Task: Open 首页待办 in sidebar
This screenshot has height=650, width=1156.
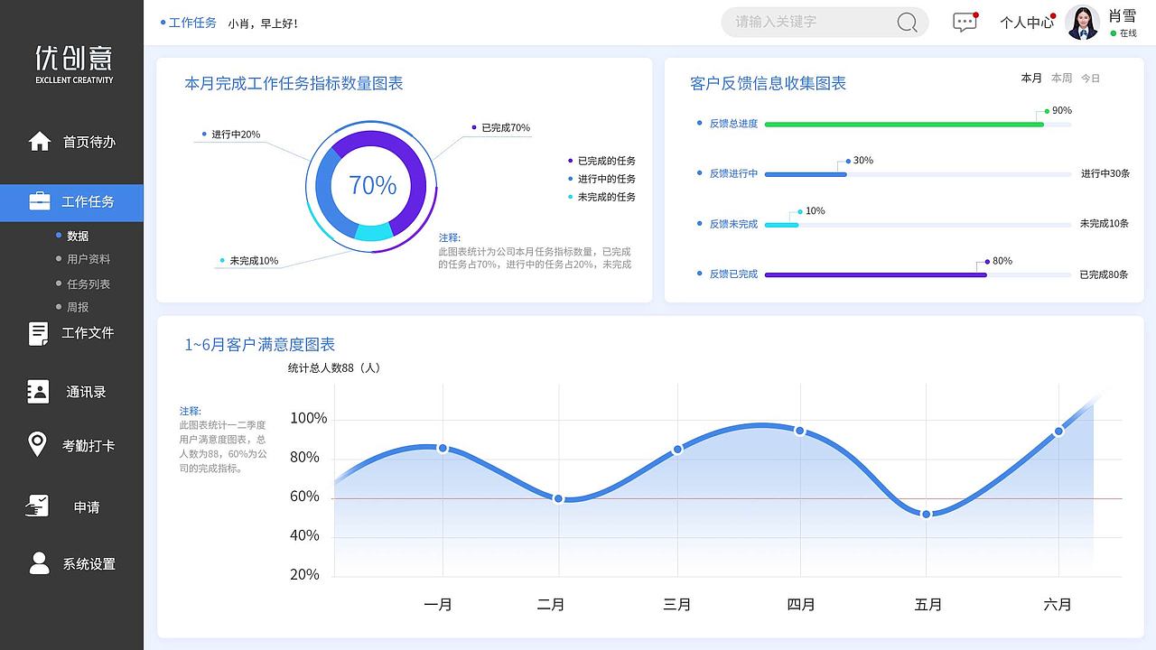Action: (89, 142)
